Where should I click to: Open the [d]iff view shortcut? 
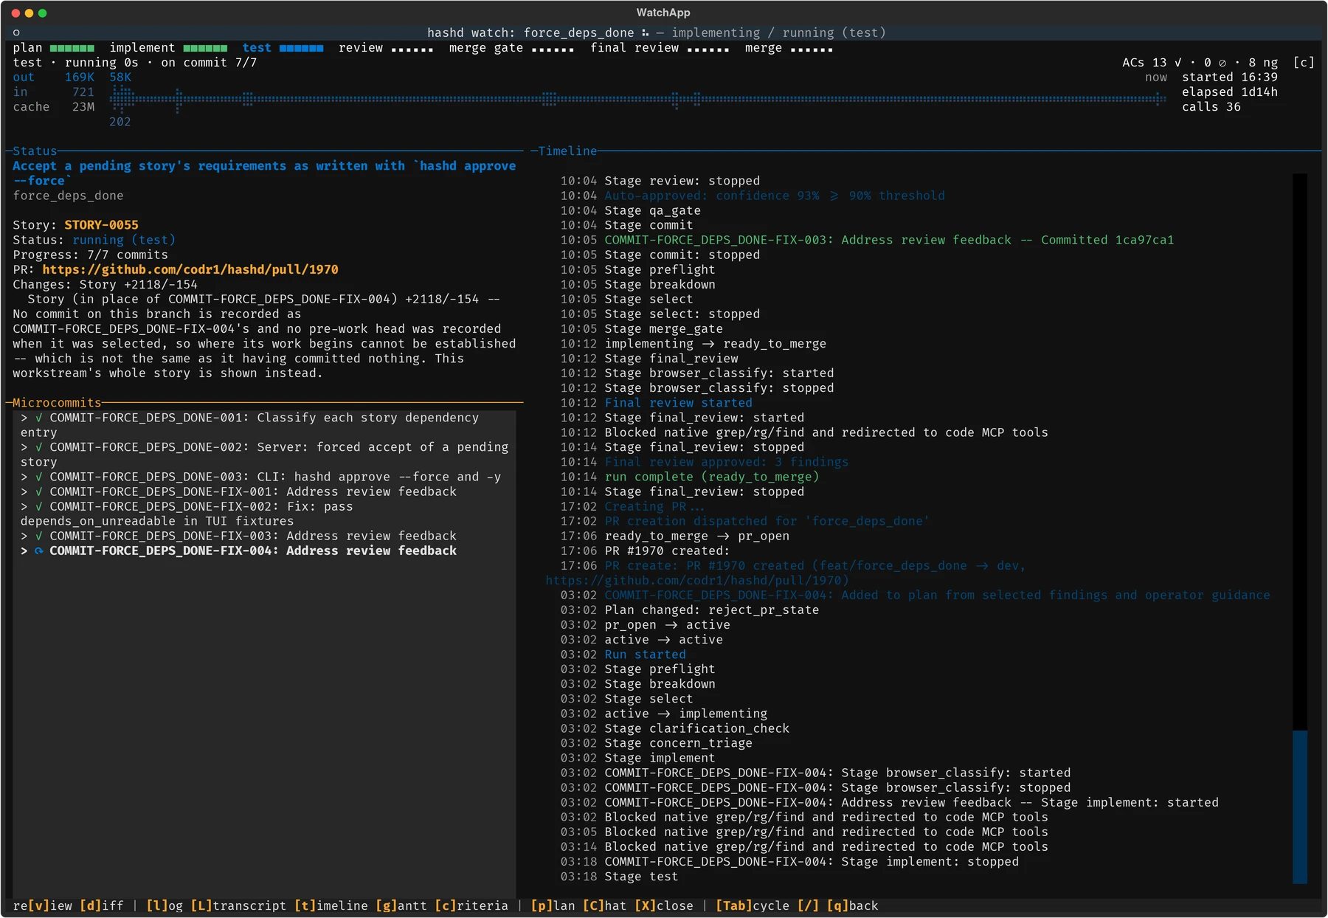102,905
